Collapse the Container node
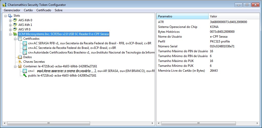Viewport: 262px width, 128px height. click(x=15, y=66)
